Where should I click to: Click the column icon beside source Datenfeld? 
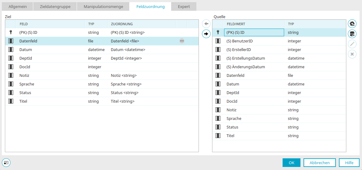[218, 75]
